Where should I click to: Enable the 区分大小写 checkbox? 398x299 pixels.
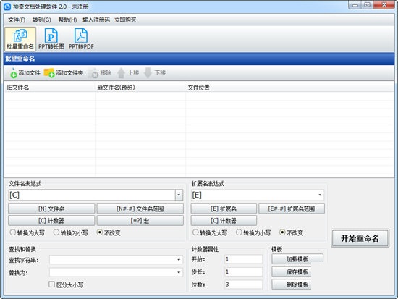click(x=51, y=285)
